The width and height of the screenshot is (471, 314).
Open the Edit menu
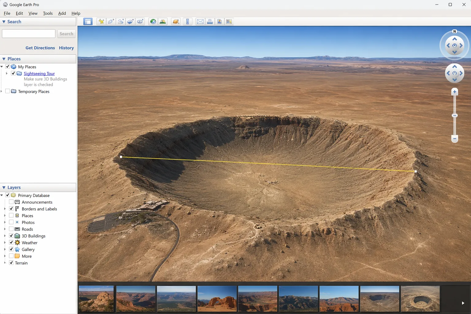pos(19,13)
